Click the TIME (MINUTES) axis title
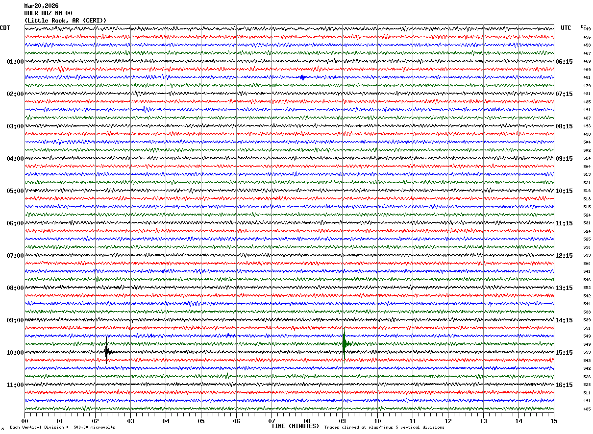593x434 pixels. (295, 426)
